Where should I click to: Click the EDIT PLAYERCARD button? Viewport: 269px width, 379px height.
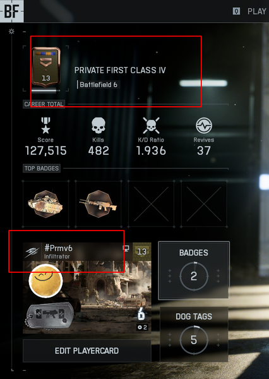pos(87,351)
